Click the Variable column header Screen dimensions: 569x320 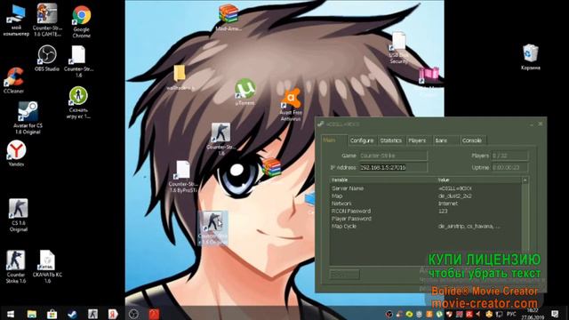coord(383,180)
